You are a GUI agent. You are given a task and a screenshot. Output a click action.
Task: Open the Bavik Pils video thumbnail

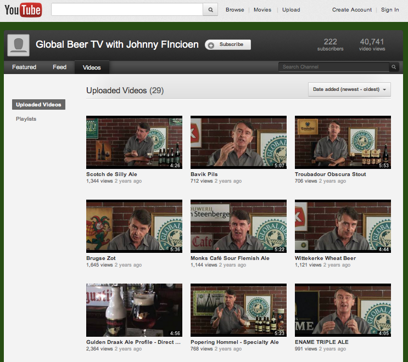239,142
